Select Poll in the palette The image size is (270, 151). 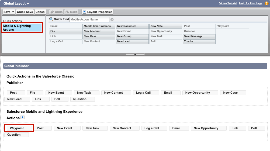click(x=165, y=41)
